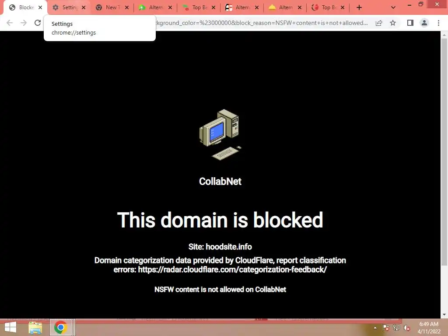
Task: Select the first Altern tab with green icon
Action: pos(154,8)
